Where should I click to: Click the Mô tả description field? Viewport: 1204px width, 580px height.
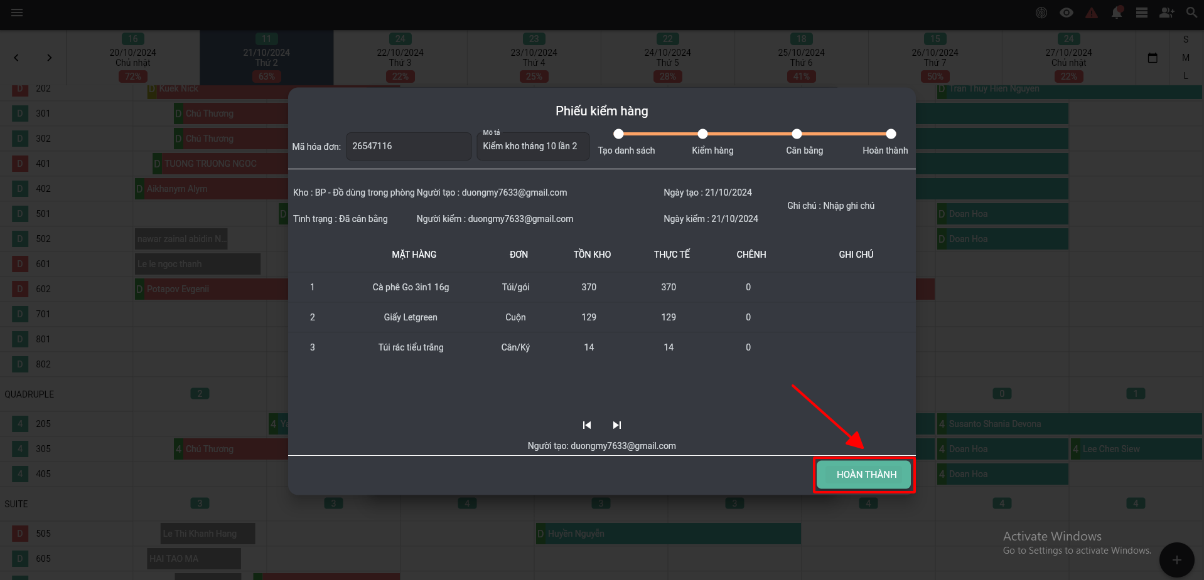point(533,146)
